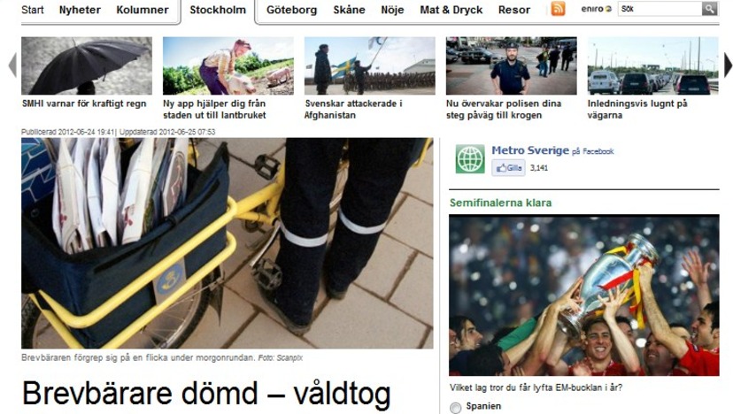Show previous stories with left carousel arrow
733x414 pixels.
click(x=12, y=65)
